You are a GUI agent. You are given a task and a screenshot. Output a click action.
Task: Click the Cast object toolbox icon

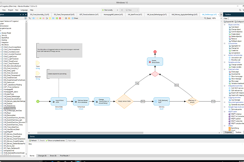coord(230,27)
